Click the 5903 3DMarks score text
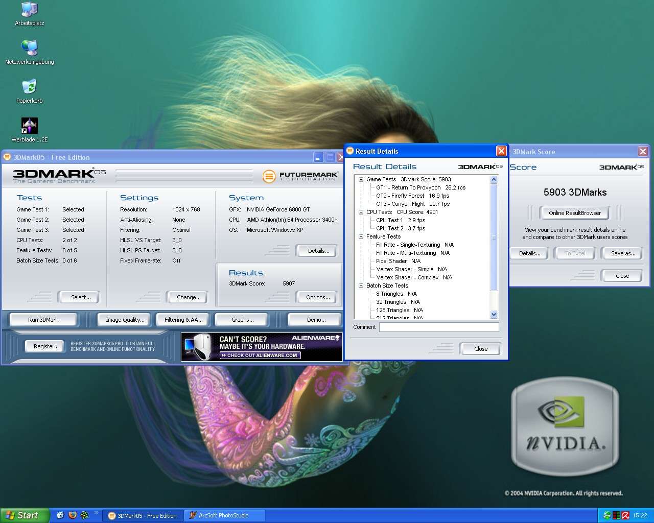 (575, 192)
